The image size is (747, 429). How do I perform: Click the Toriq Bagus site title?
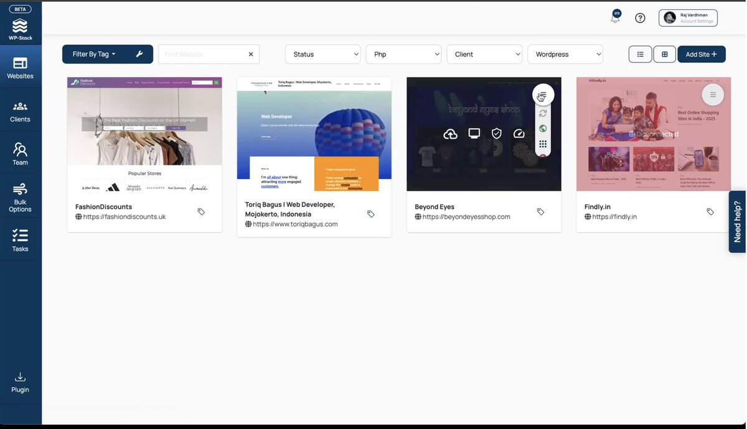[x=290, y=210]
